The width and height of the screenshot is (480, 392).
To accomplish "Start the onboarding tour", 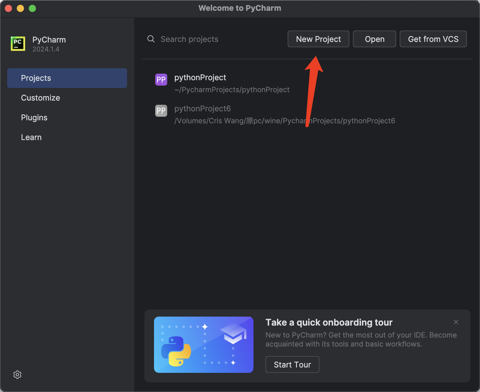I will tap(292, 364).
